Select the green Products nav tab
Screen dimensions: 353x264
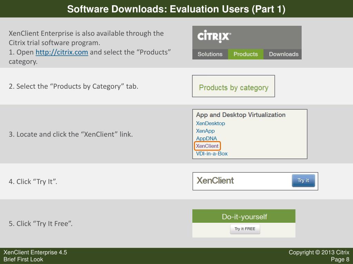point(245,54)
